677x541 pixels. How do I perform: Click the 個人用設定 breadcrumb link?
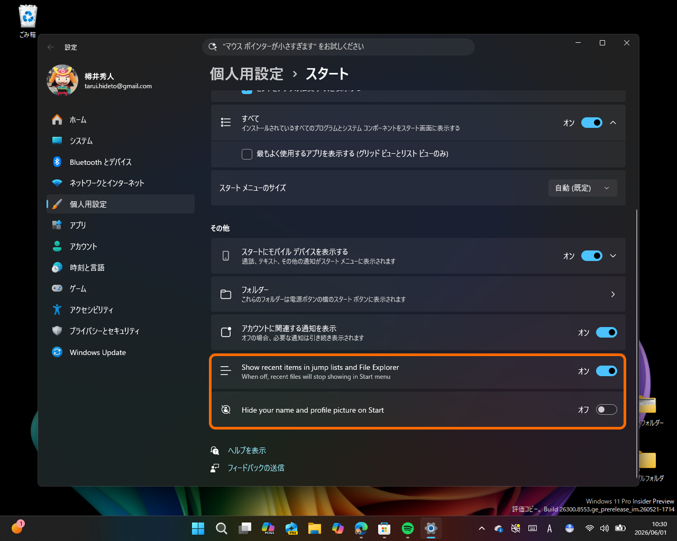click(x=246, y=74)
